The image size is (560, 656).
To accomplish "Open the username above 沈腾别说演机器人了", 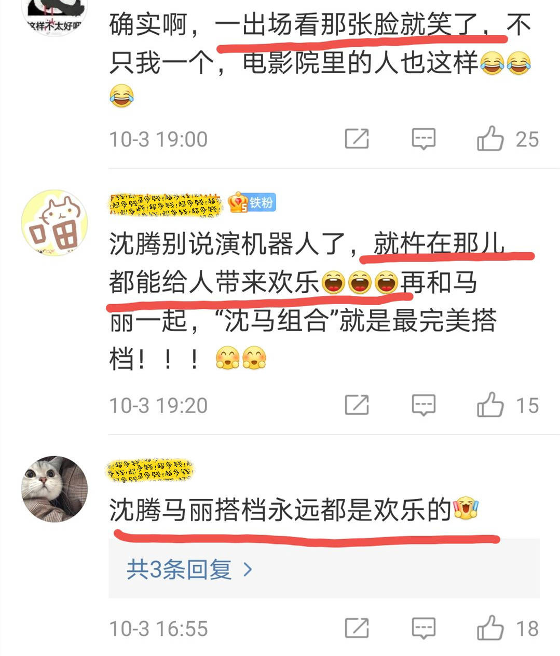I will (166, 204).
